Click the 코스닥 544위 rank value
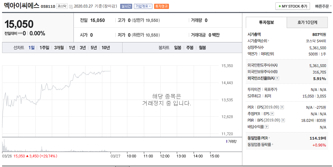The height and width of the screenshot is (167, 333). pos(316,41)
